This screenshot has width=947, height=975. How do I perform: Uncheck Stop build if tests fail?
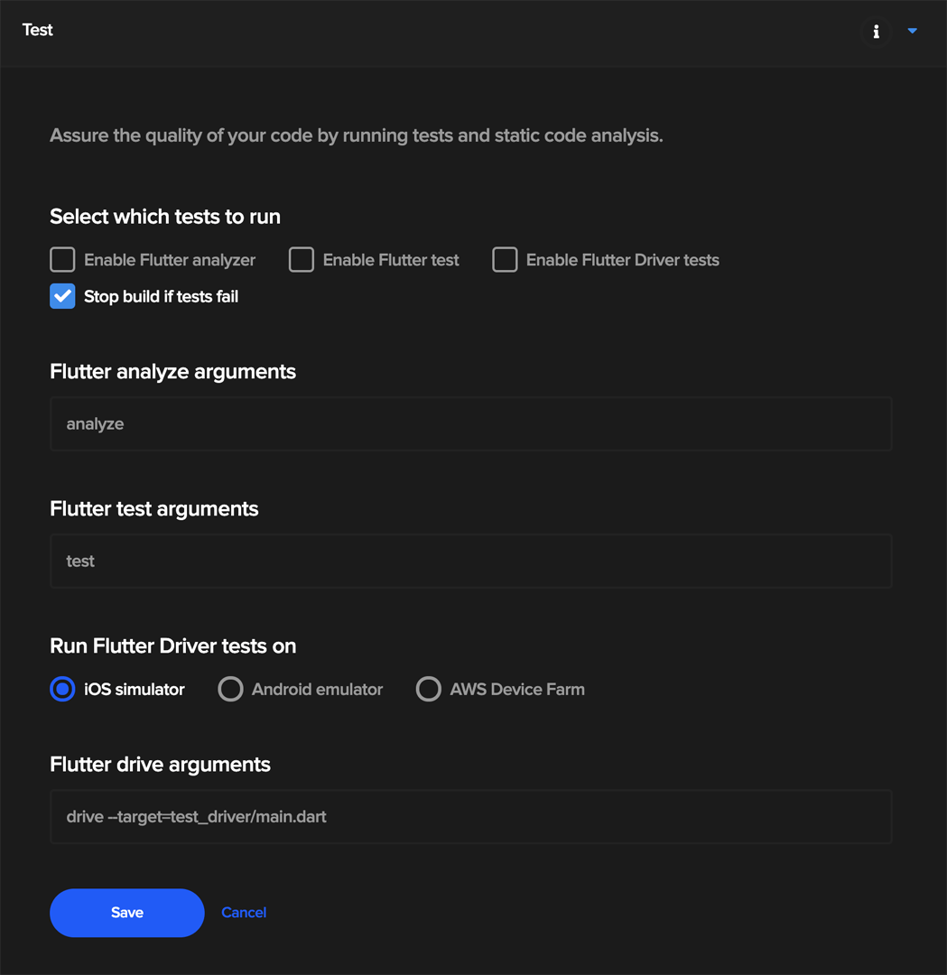click(x=62, y=296)
